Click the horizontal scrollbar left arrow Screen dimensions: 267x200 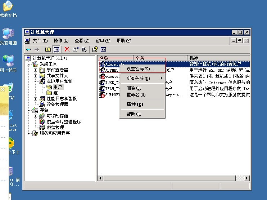tap(100, 178)
